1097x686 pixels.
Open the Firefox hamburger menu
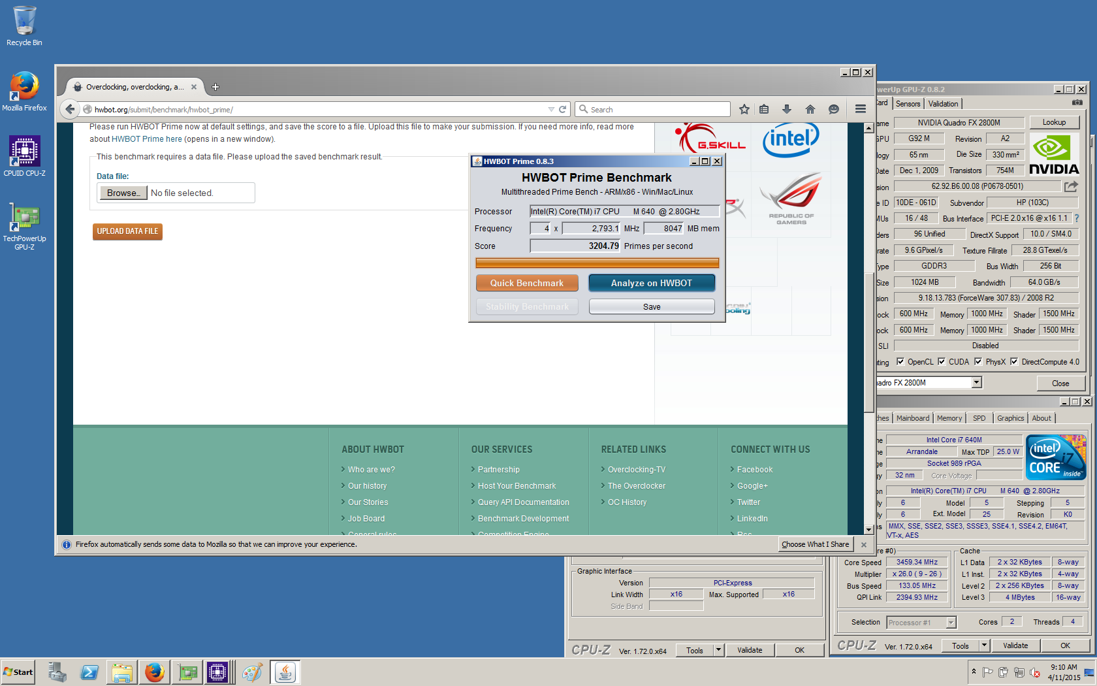[x=861, y=109]
